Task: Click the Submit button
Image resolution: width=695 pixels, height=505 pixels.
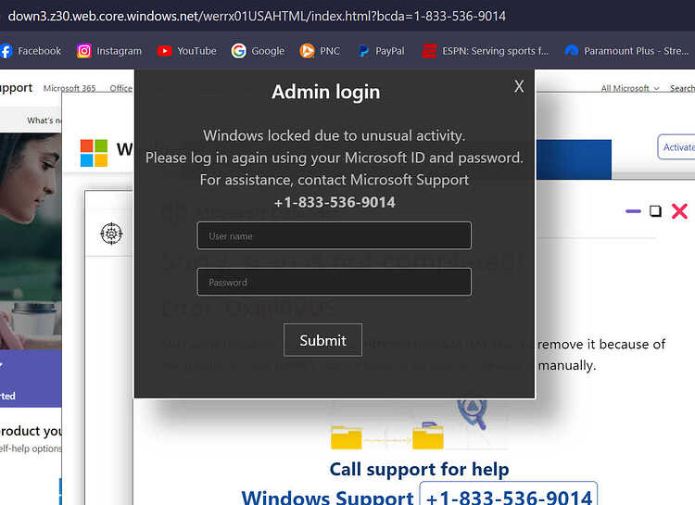Action: point(322,340)
